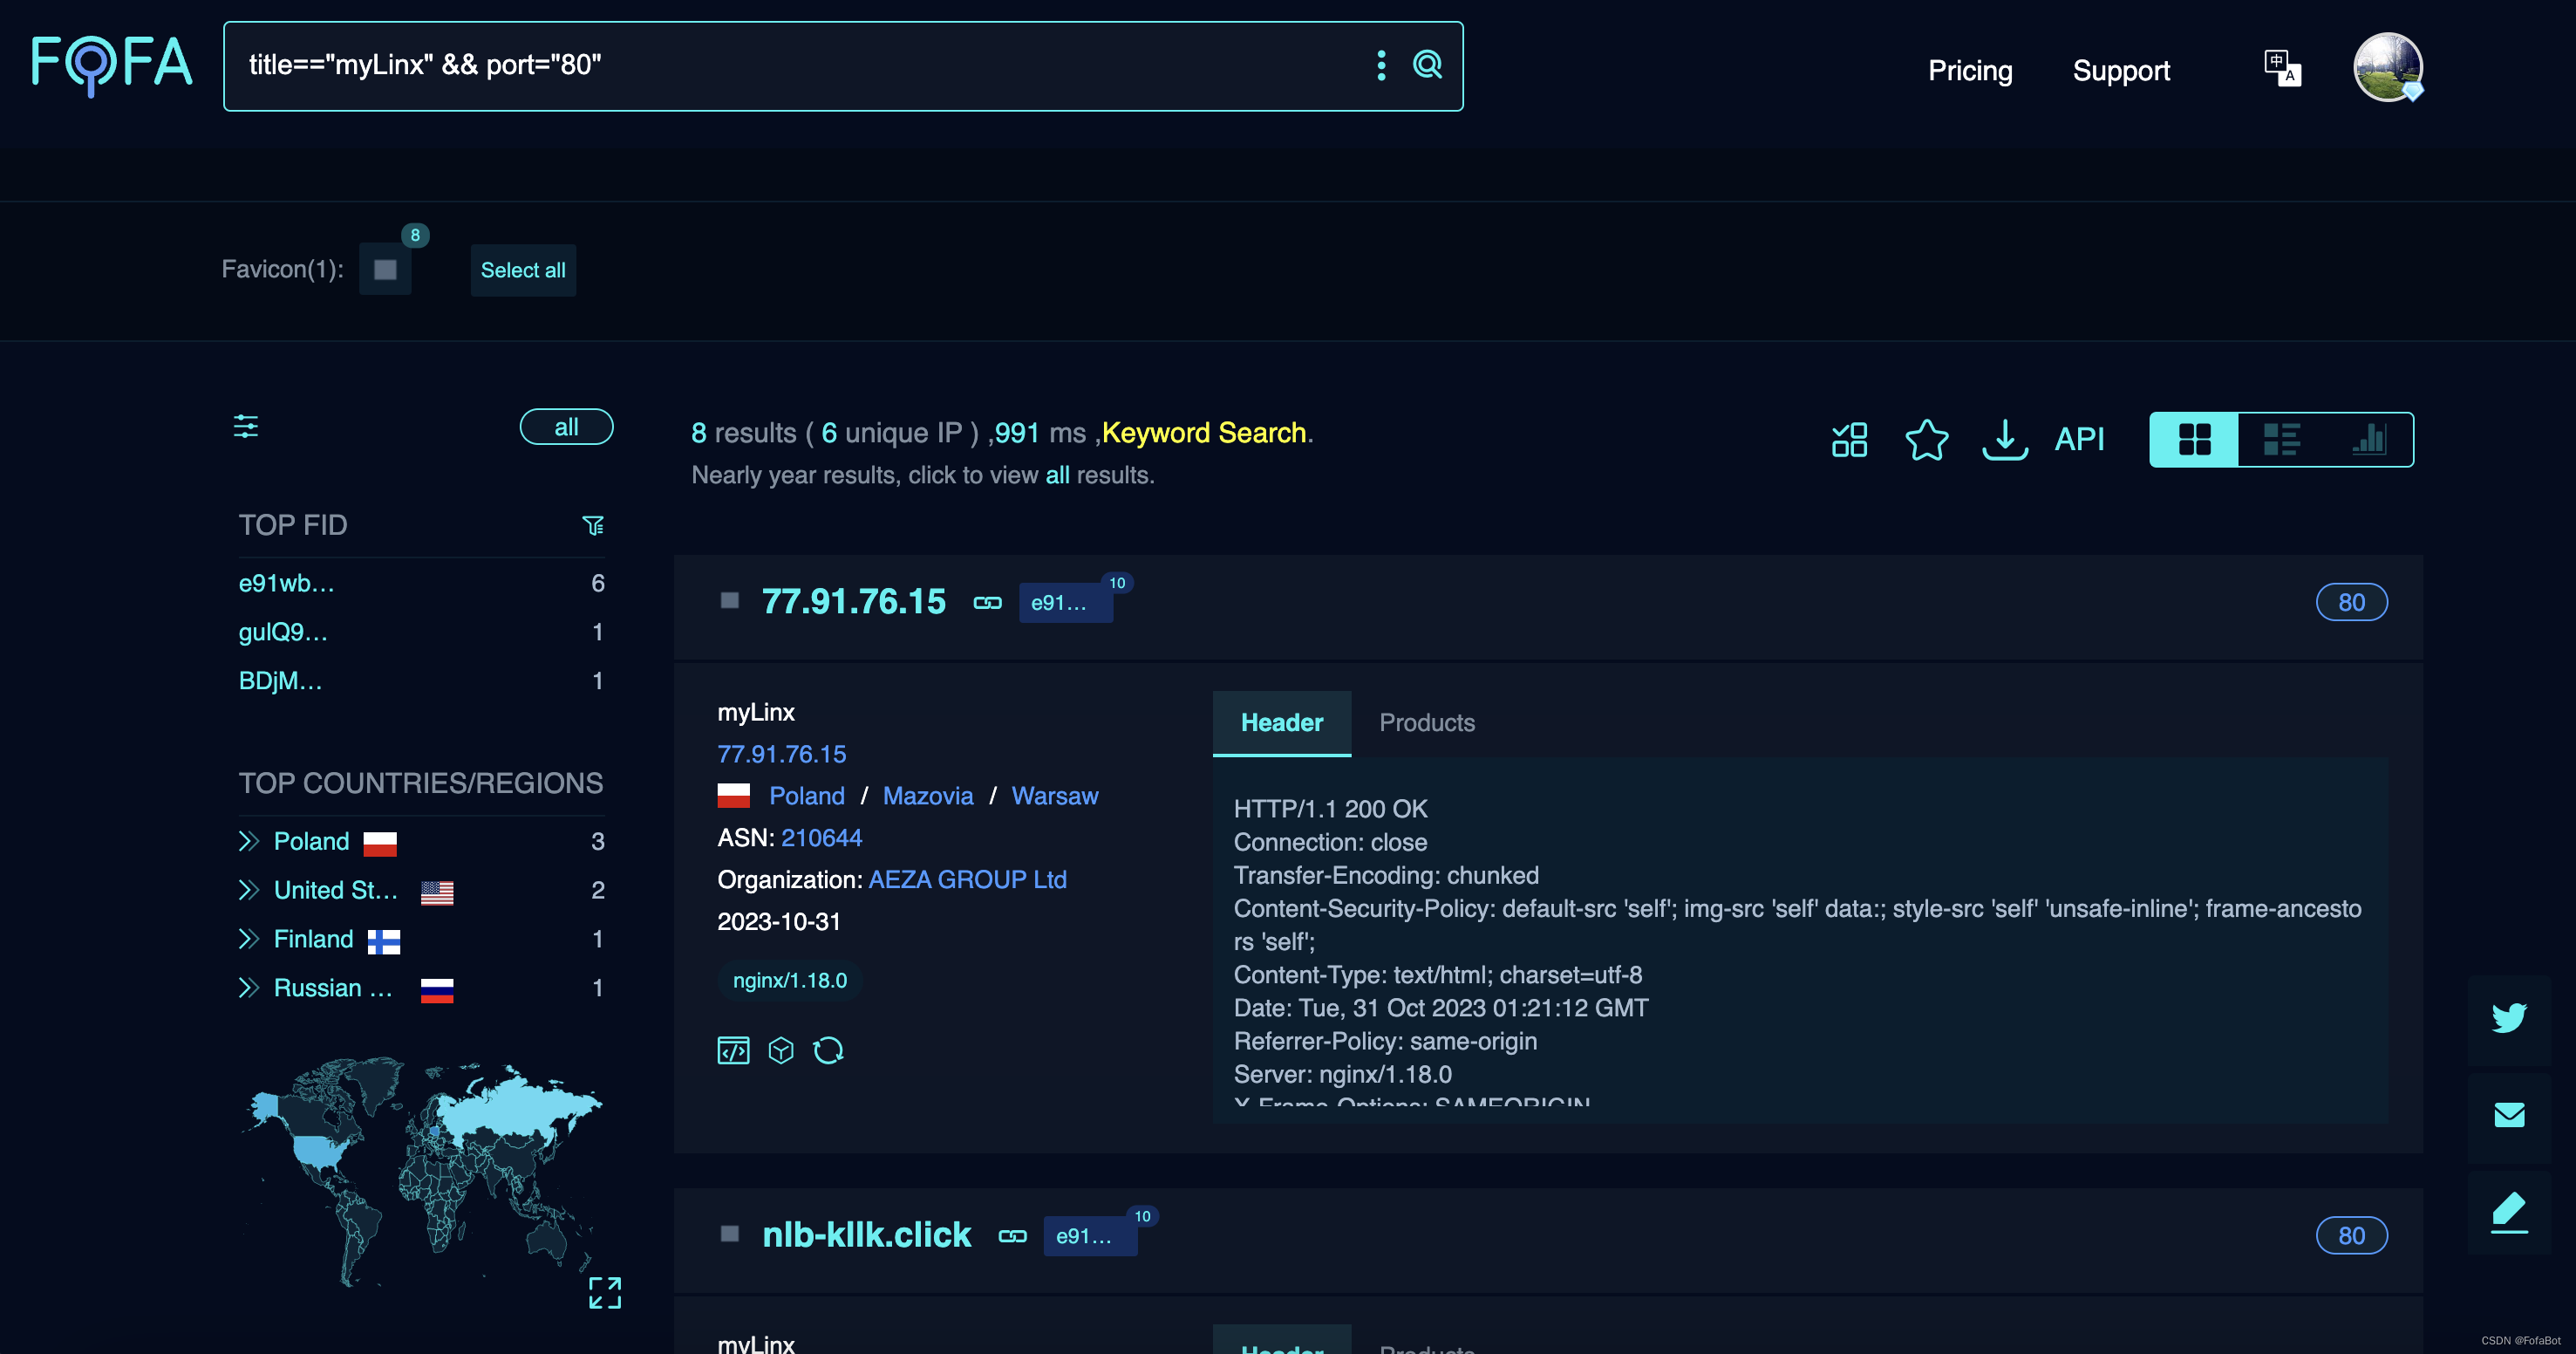2576x1354 pixels.
Task: Expand the world map fullscreen
Action: click(604, 1292)
